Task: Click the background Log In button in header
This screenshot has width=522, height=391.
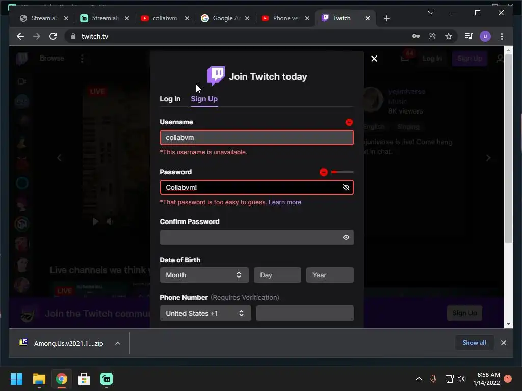Action: click(432, 59)
